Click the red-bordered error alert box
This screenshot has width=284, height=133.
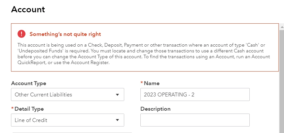[x=145, y=47]
